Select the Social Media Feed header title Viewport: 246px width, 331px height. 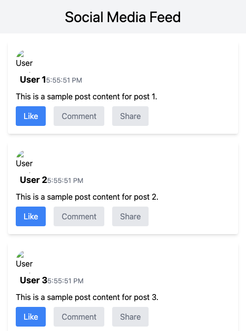coord(123,17)
